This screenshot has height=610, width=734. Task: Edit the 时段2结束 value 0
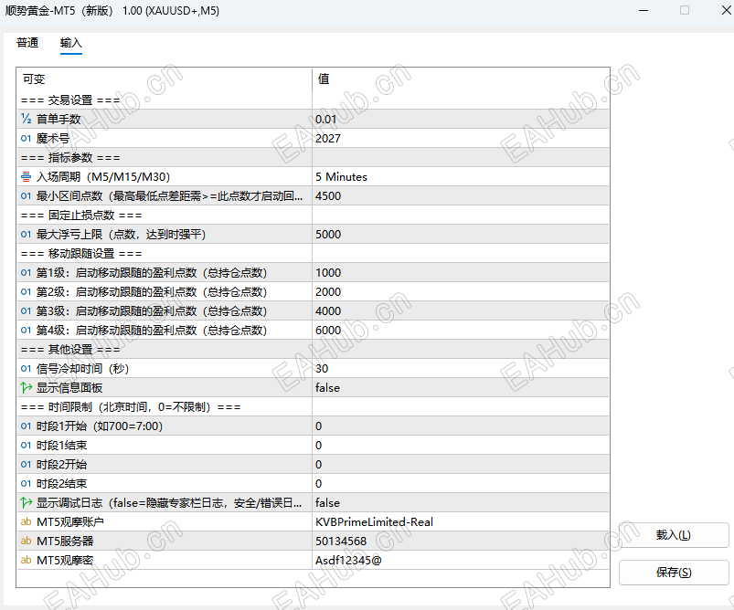[461, 484]
